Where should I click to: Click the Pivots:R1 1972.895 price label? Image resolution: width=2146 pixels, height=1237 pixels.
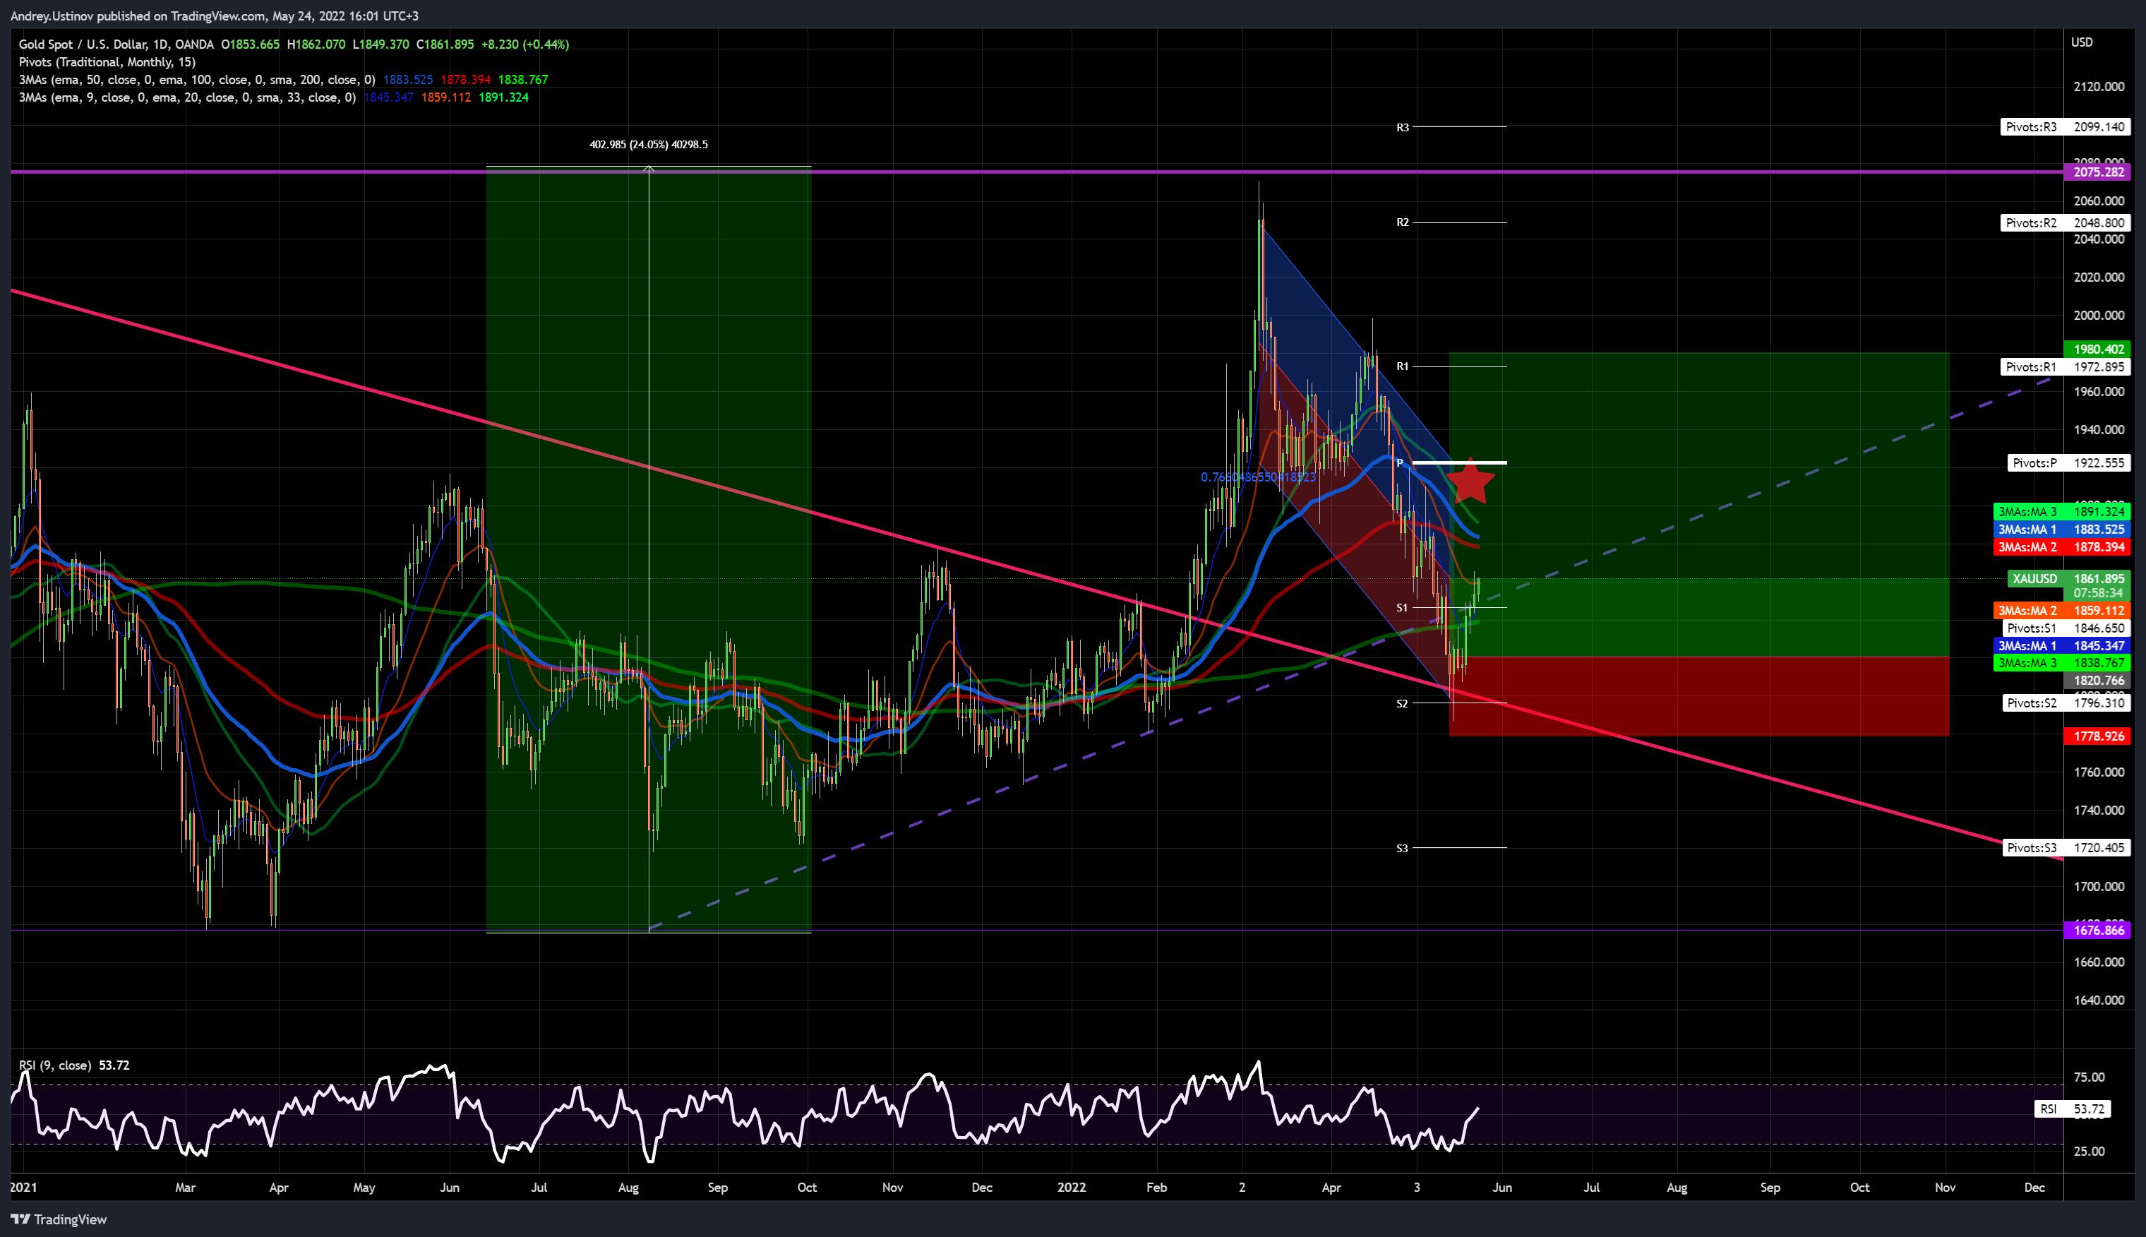click(x=2065, y=367)
